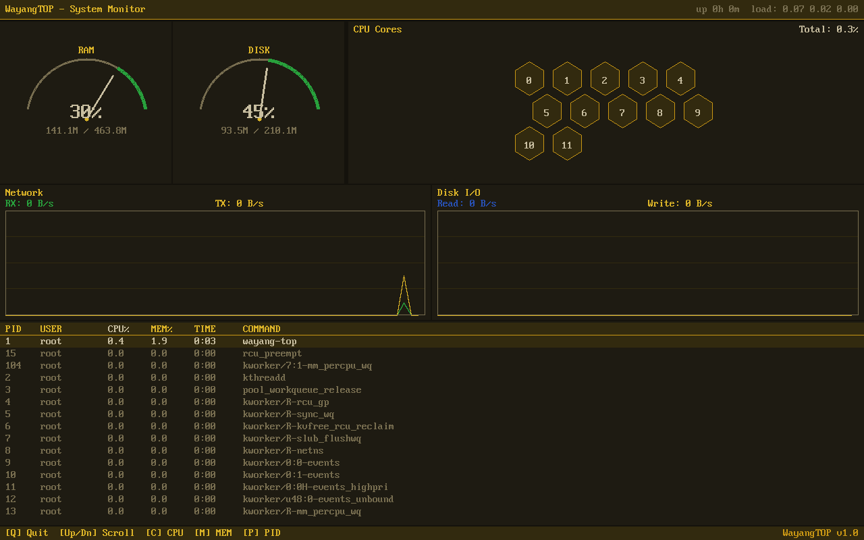Click the [P] PID sort shortcut
Viewport: 864px width, 540px height.
pos(261,533)
